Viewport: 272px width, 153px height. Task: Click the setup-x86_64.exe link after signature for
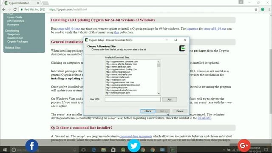click(215, 28)
